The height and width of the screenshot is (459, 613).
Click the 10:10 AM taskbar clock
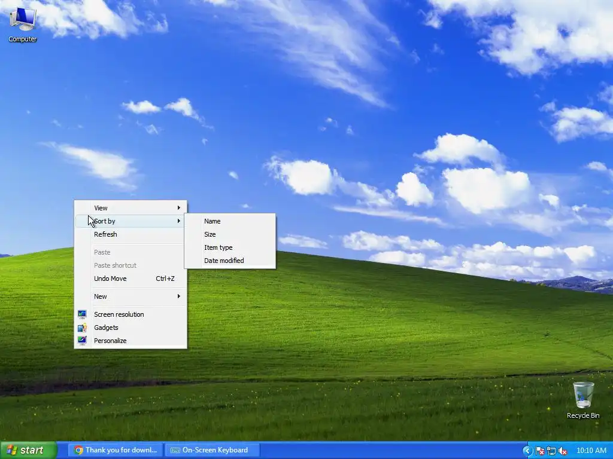pyautogui.click(x=591, y=451)
